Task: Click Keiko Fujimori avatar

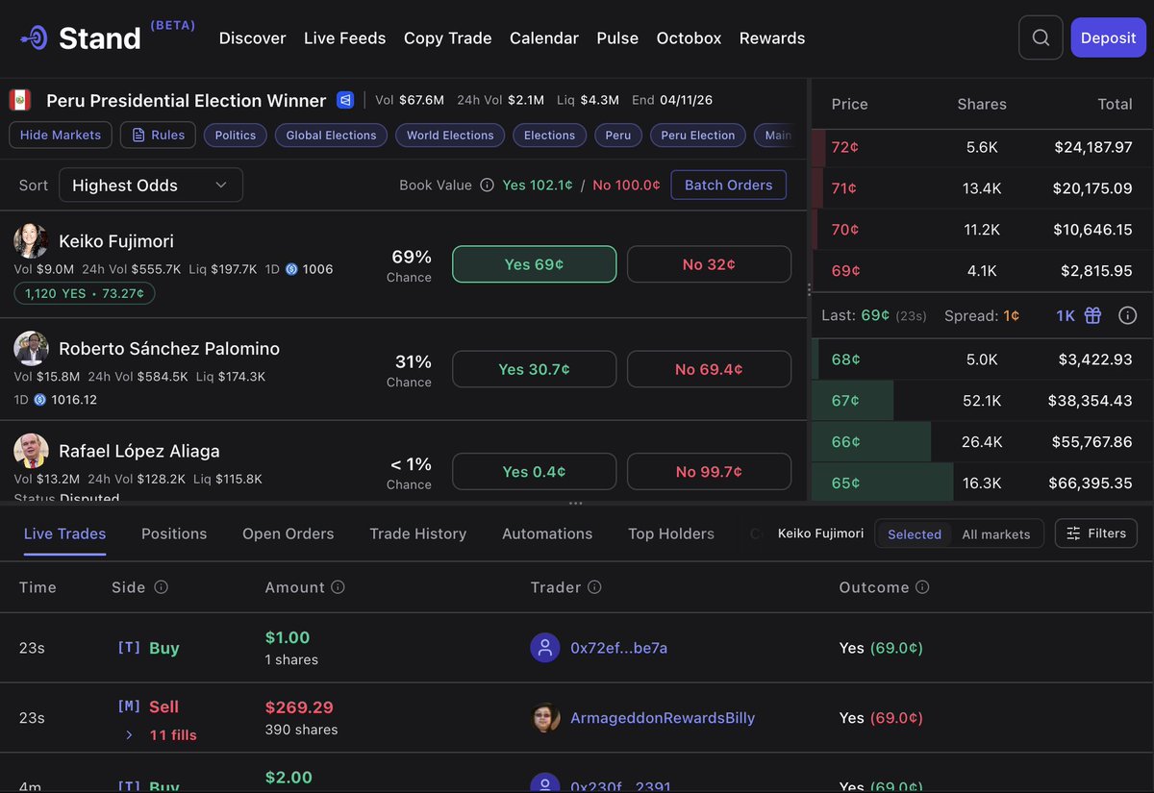Action: (x=31, y=241)
